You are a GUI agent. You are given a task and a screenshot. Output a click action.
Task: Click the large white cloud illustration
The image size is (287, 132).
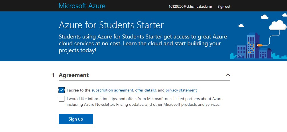click(x=278, y=25)
